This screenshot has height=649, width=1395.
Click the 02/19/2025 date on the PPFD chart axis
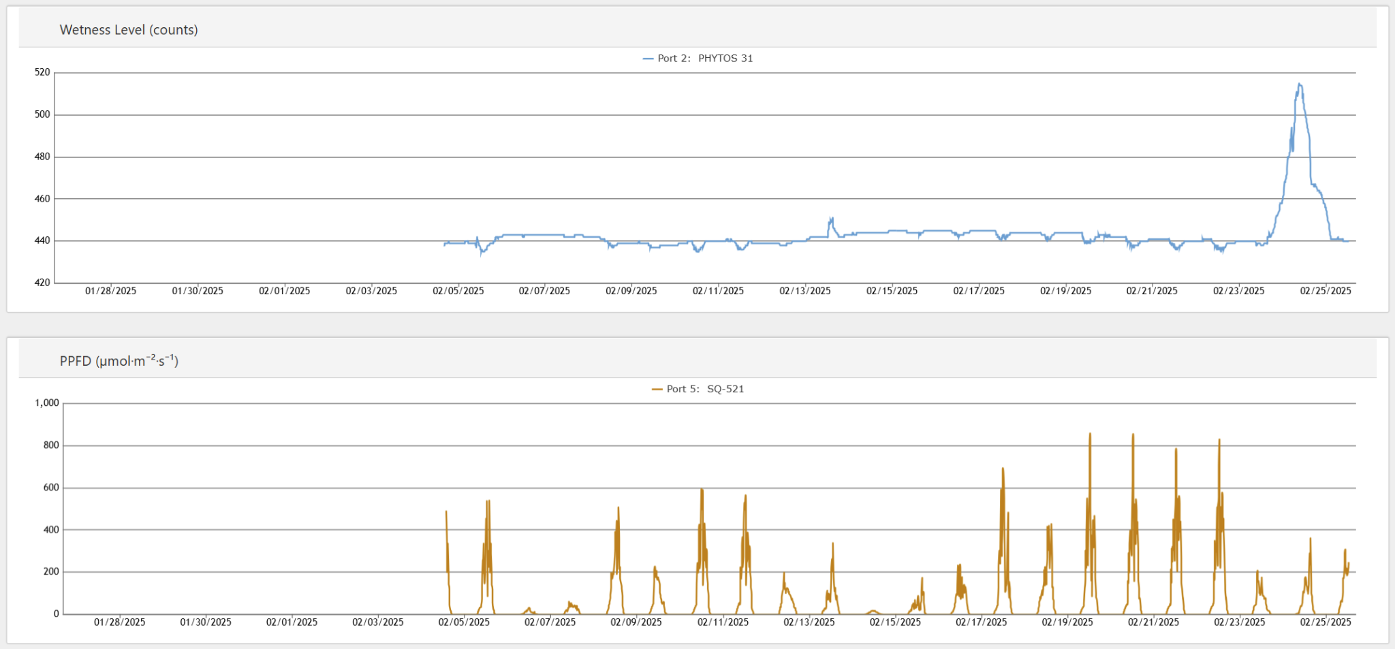1067,622
